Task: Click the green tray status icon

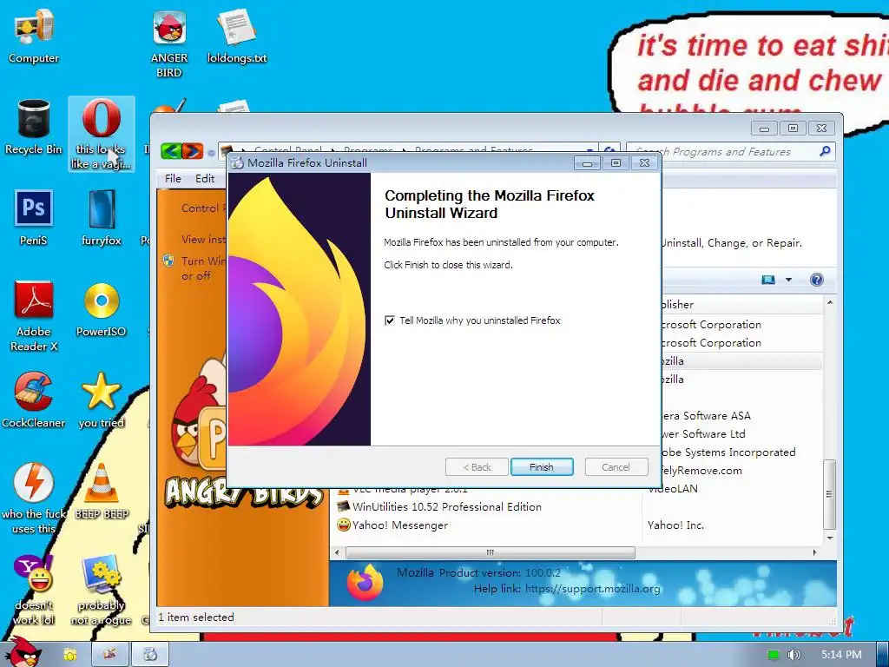Action: point(774,655)
